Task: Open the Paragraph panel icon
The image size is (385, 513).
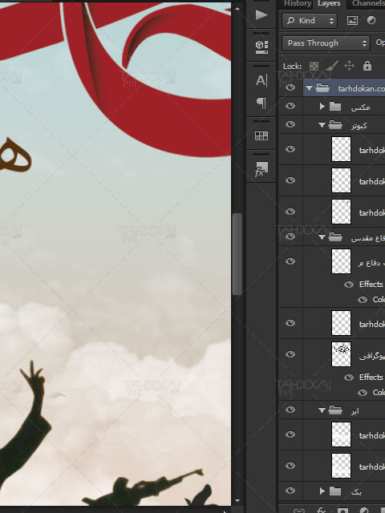Action: coord(261,103)
